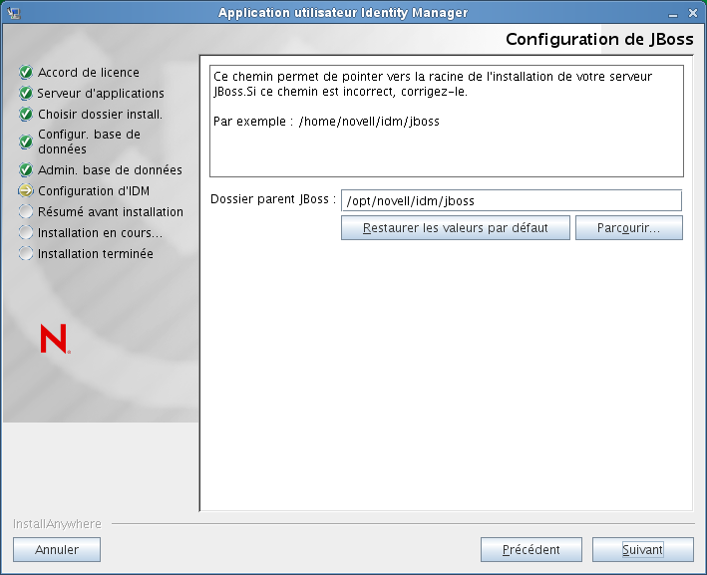
Task: Open the window menu icon in title bar
Action: [13, 12]
